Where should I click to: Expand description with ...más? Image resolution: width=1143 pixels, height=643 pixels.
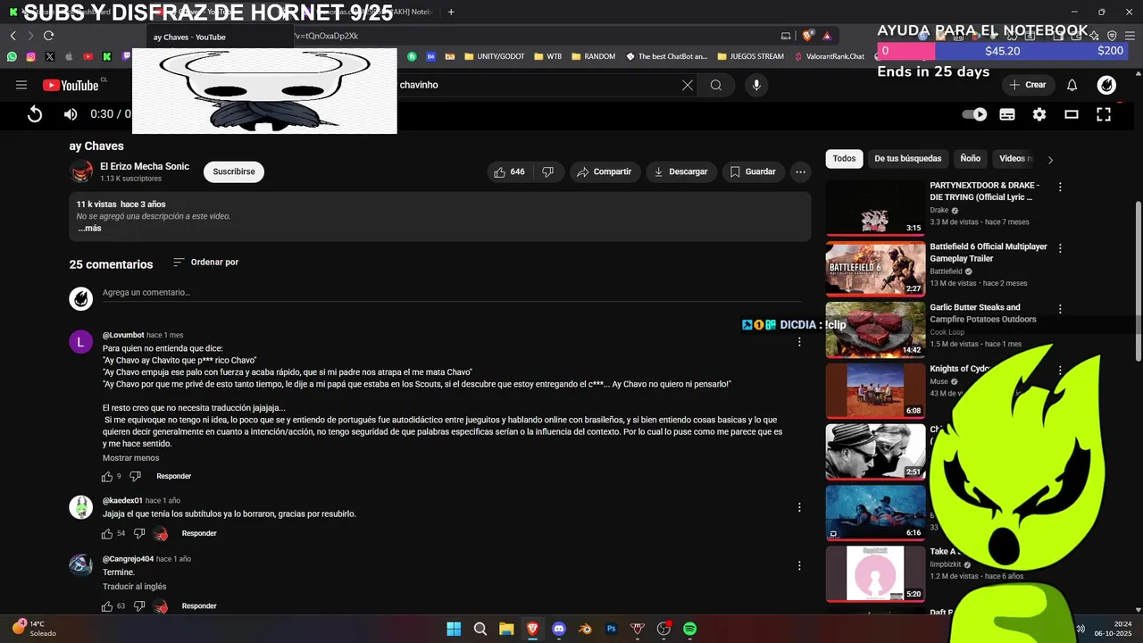coord(89,229)
